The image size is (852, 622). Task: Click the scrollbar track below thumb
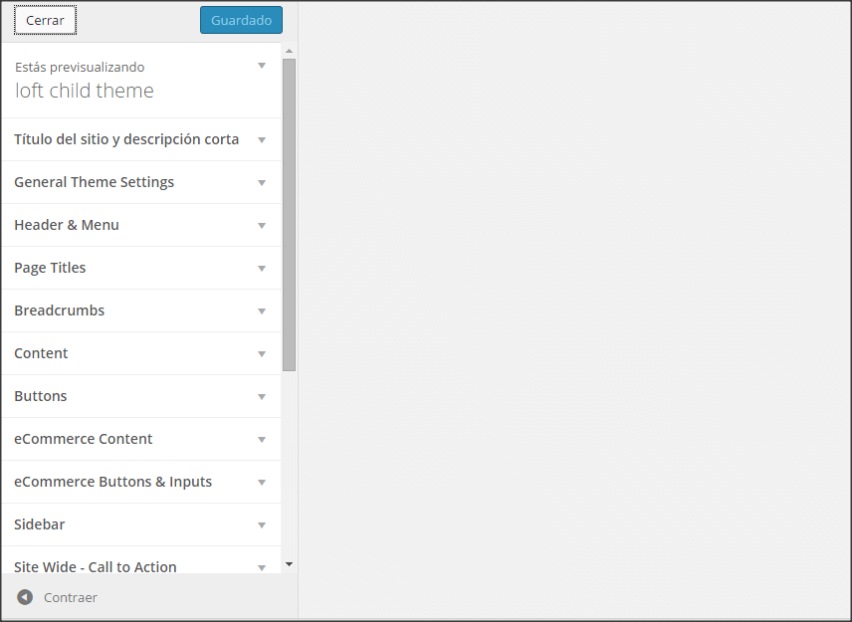point(289,465)
